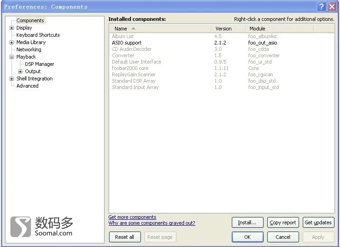Click the Install... button
Screen dimensions: 340x247
[x=247, y=222]
